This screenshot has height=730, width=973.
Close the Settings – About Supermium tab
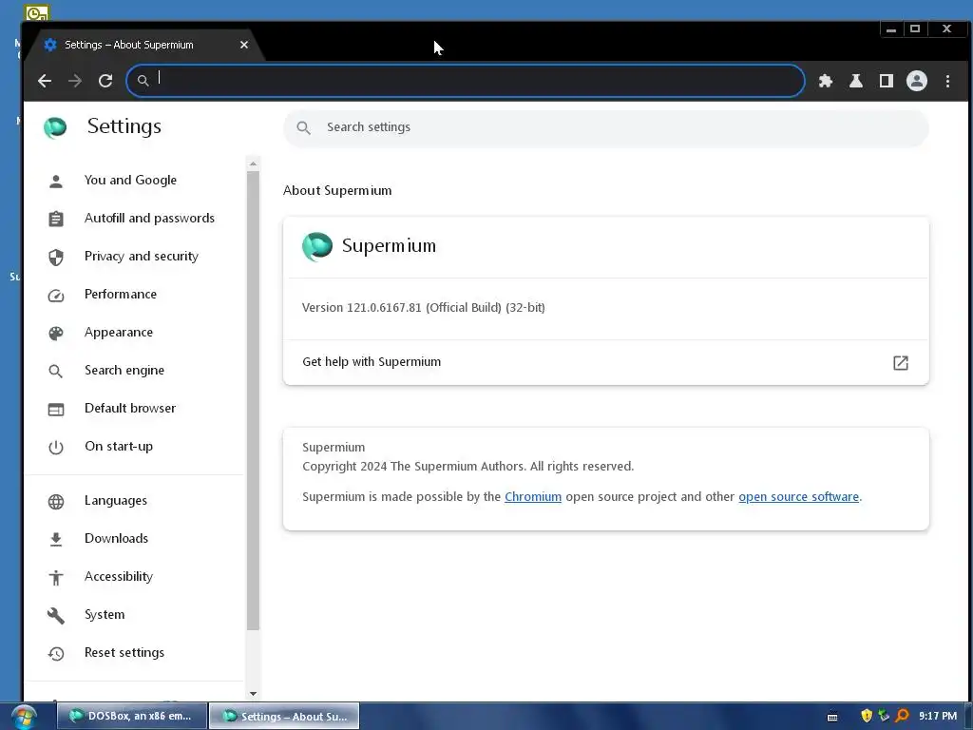244,45
